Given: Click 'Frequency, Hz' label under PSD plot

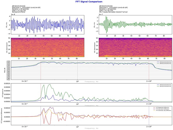Looking at the screenshot, I should tap(91, 82).
